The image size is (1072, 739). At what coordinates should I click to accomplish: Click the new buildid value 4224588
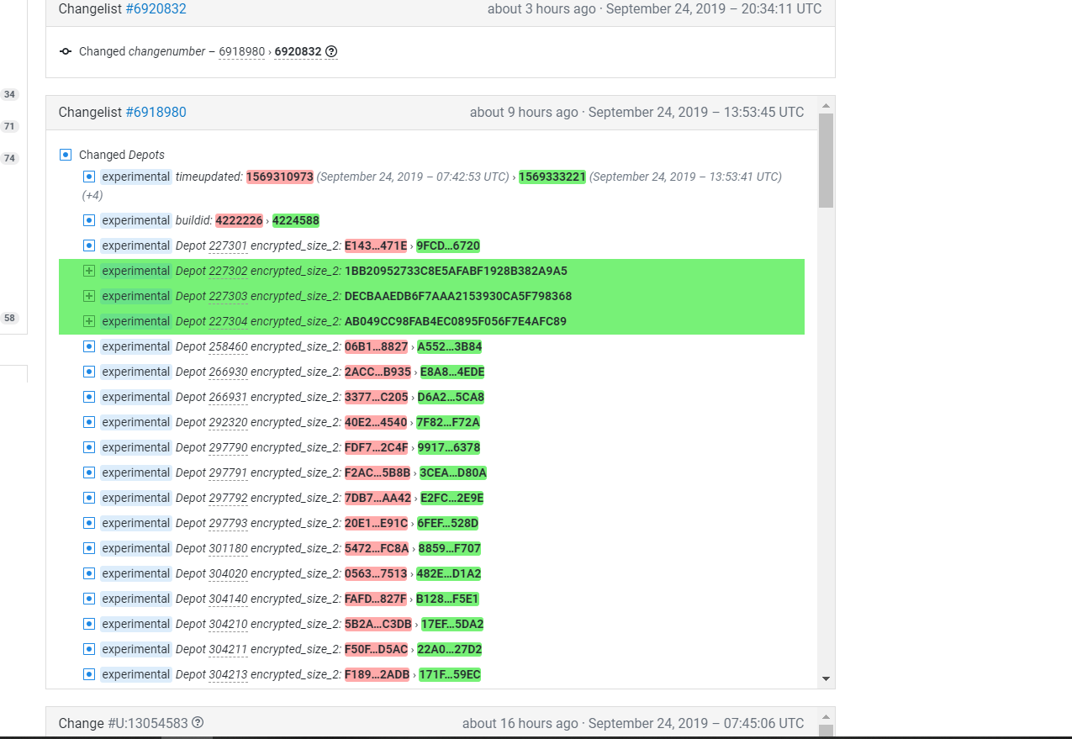(295, 220)
